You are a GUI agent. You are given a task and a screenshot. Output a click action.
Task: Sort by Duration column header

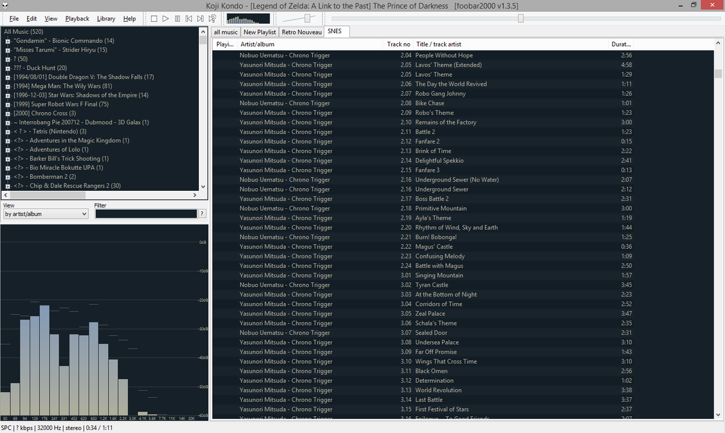point(622,44)
